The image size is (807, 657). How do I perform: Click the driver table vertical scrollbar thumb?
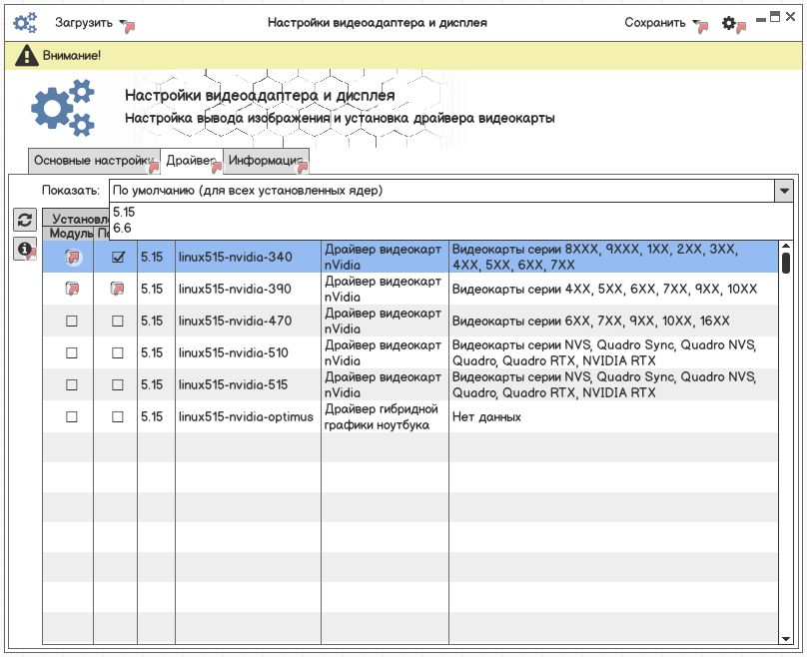point(786,262)
